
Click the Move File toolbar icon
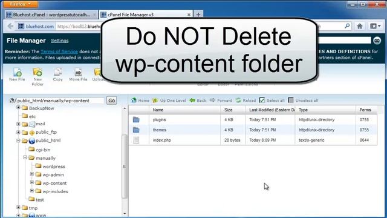[78, 72]
